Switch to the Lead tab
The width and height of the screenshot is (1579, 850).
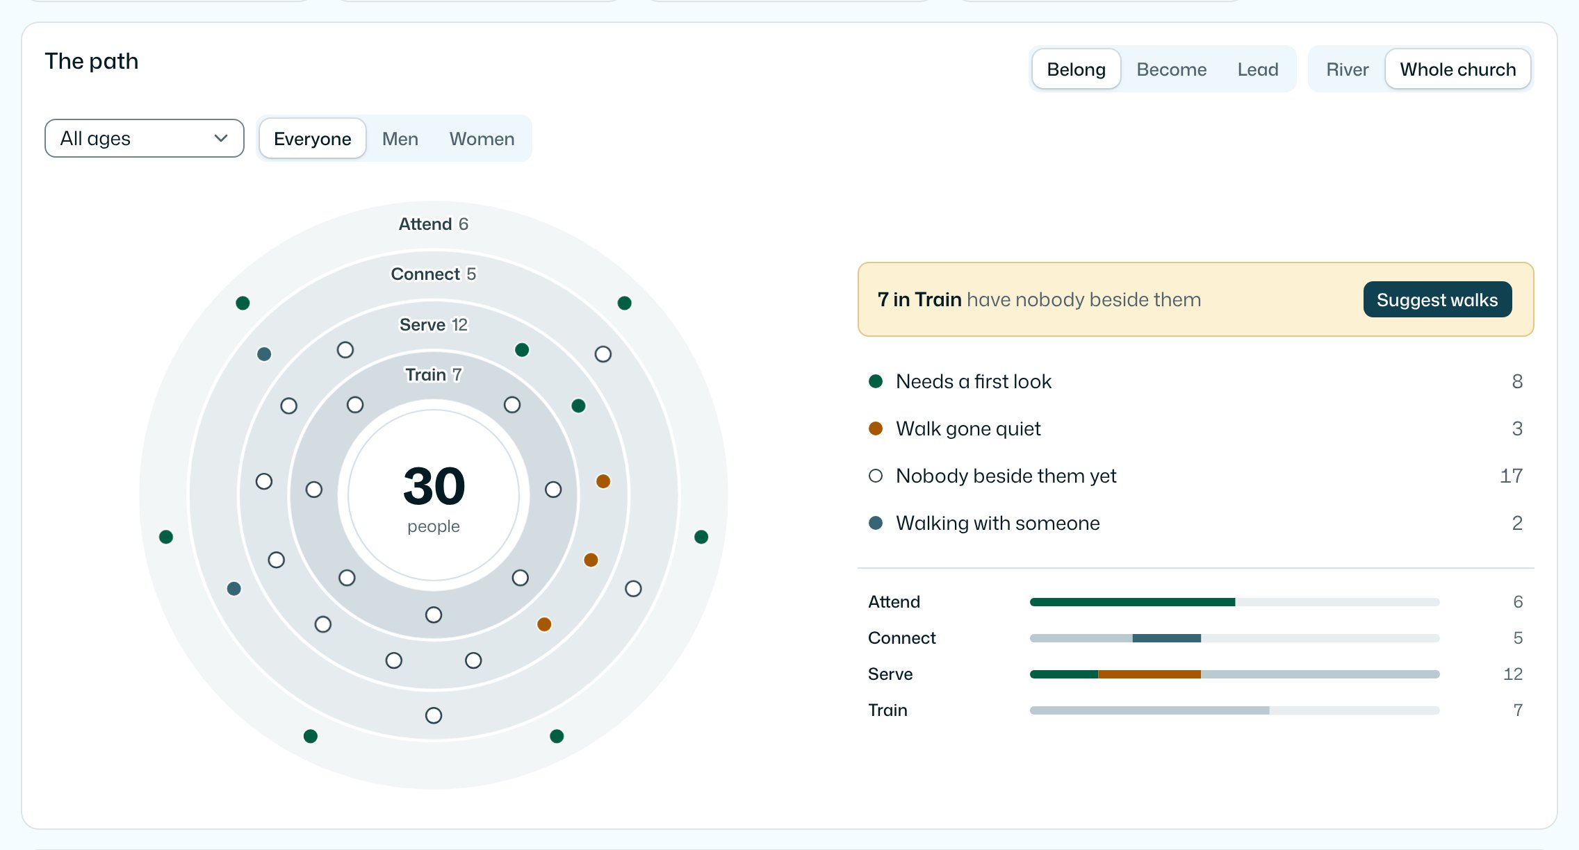tap(1257, 69)
